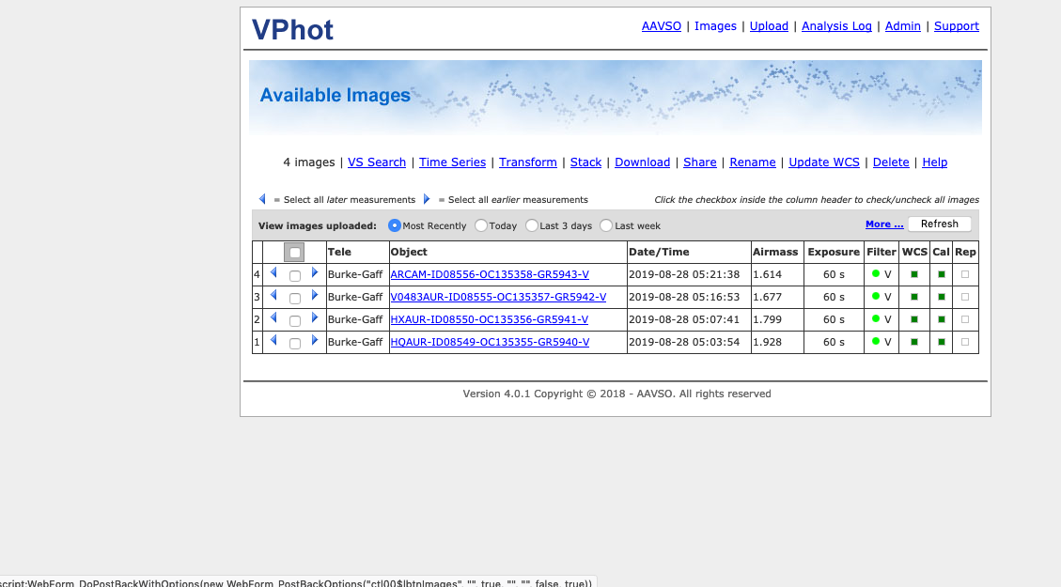Screen dimensions: 1061x587
Task: Click Rep indicator box for V0483AUR row
Action: tap(965, 297)
